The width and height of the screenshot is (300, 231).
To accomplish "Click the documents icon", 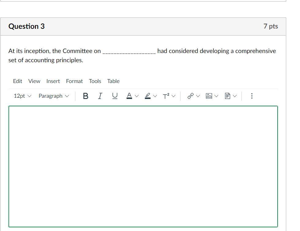I will [227, 96].
